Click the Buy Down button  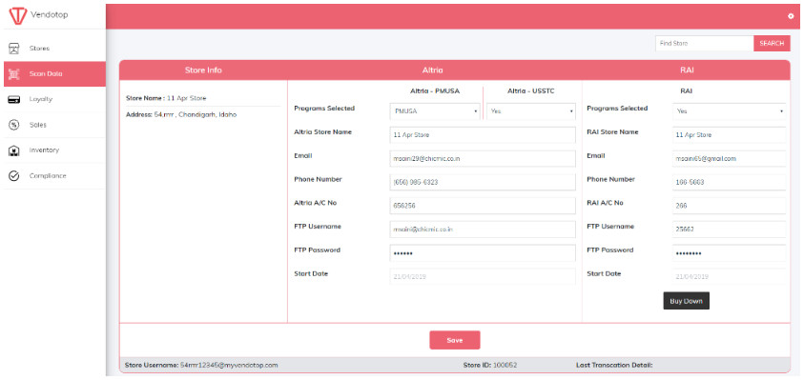[686, 301]
